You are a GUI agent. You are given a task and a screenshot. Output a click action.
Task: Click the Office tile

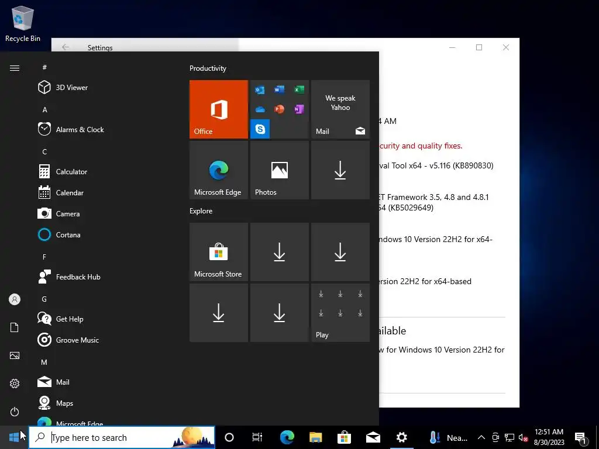pos(219,109)
